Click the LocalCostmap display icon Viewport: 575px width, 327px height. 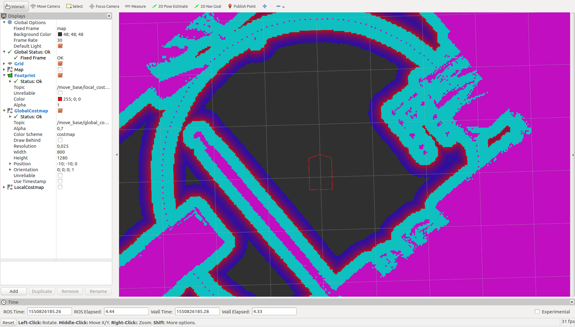coord(10,187)
